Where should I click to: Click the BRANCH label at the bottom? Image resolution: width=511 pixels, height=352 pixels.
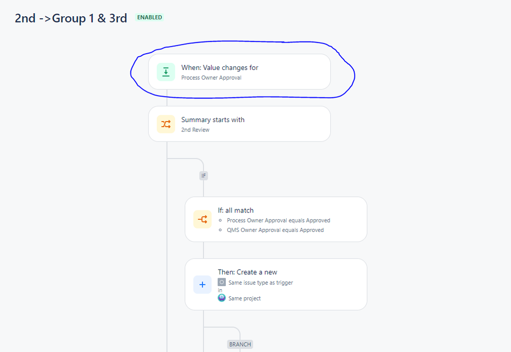click(240, 344)
